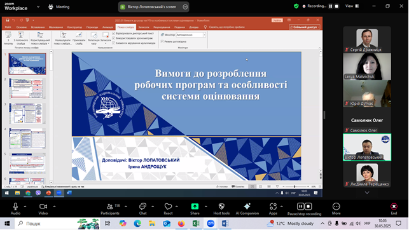Click the Save icon in PowerPoint quick access toolbar

click(8, 20)
